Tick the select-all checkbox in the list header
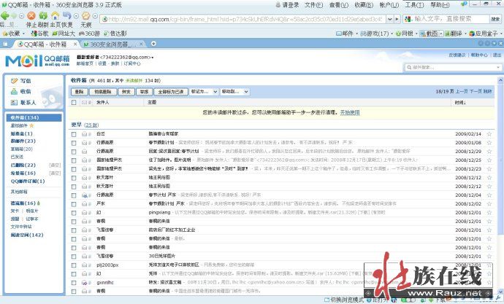Viewport: 504px width, 304px height. [74, 103]
